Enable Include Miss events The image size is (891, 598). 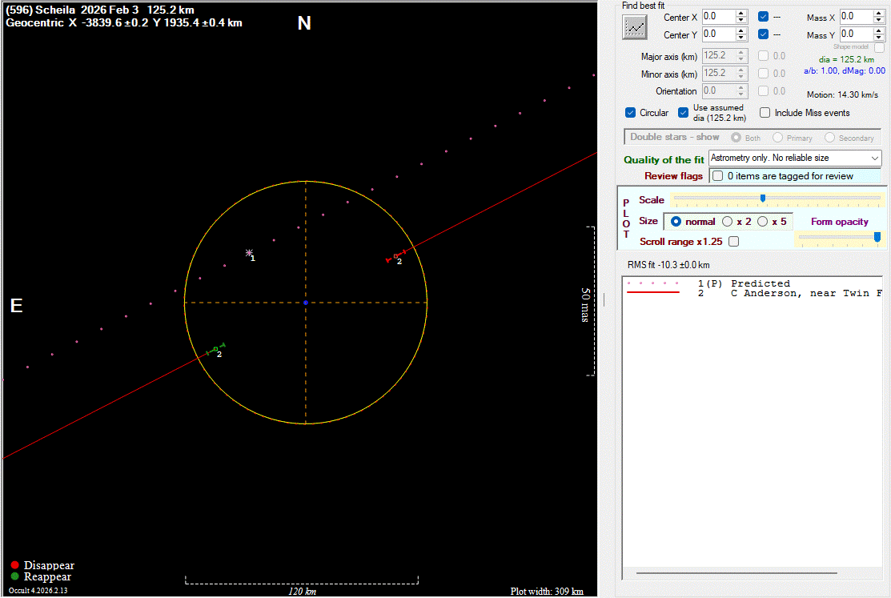pos(765,113)
